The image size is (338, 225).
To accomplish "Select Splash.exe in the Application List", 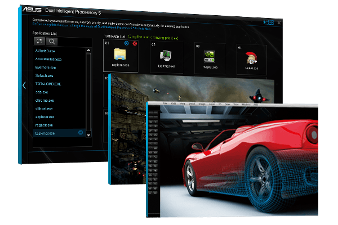I will coord(44,75).
